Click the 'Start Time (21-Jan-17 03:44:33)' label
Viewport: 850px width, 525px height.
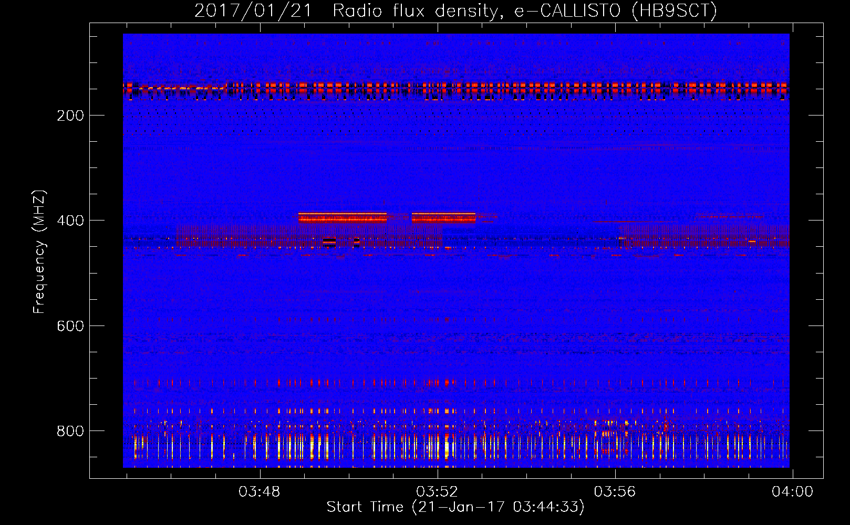point(455,507)
